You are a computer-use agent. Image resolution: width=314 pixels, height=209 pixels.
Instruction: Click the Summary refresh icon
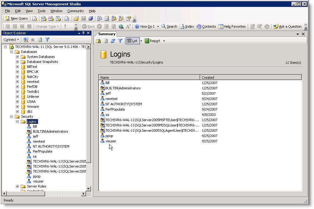click(x=106, y=41)
